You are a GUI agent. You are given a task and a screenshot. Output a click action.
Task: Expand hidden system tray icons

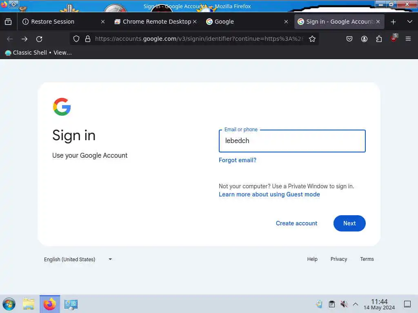pyautogui.click(x=356, y=304)
